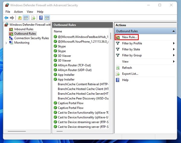Click Refresh action label
Screen dimensions: 181x143
[127, 68]
